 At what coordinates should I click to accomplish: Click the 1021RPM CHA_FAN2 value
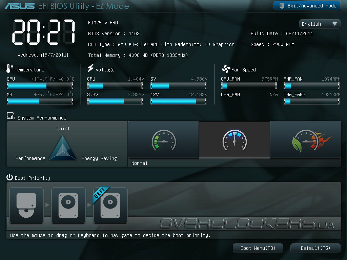pyautogui.click(x=331, y=95)
